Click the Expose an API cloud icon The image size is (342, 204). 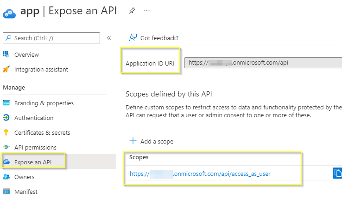click(x=6, y=162)
